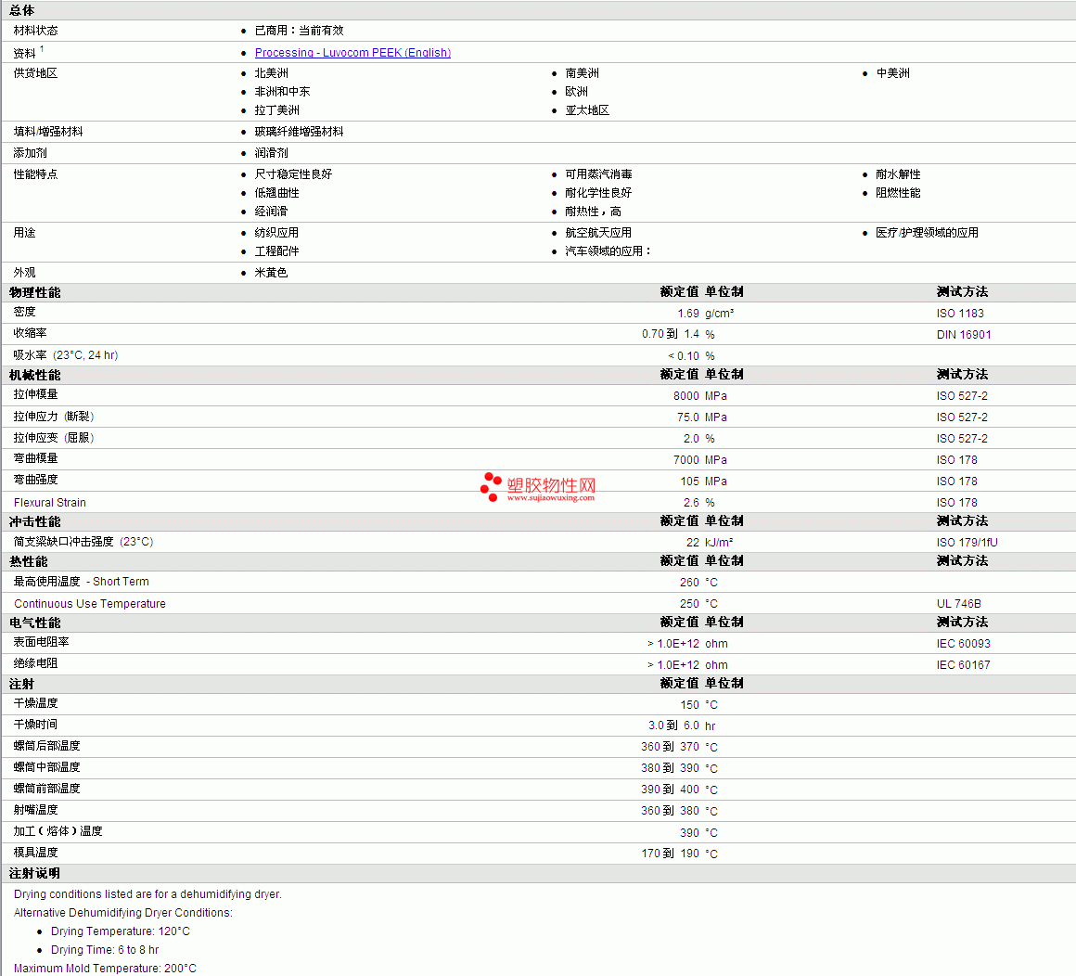The width and height of the screenshot is (1076, 976).
Task: Click the 螺筒中部温度 row label
Action: click(x=46, y=767)
